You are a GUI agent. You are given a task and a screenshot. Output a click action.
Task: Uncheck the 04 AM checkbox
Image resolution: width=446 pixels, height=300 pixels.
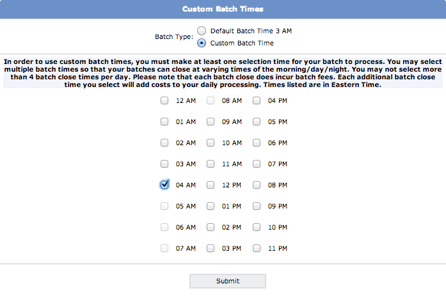click(164, 185)
